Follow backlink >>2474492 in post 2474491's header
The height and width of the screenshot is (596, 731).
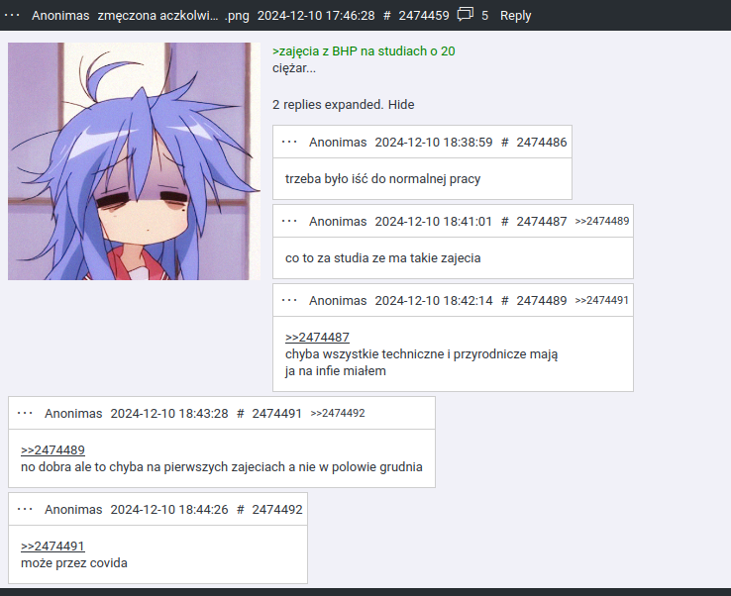338,413
